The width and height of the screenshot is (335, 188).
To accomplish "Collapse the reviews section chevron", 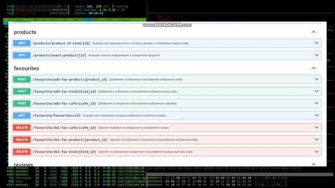I will (x=314, y=164).
